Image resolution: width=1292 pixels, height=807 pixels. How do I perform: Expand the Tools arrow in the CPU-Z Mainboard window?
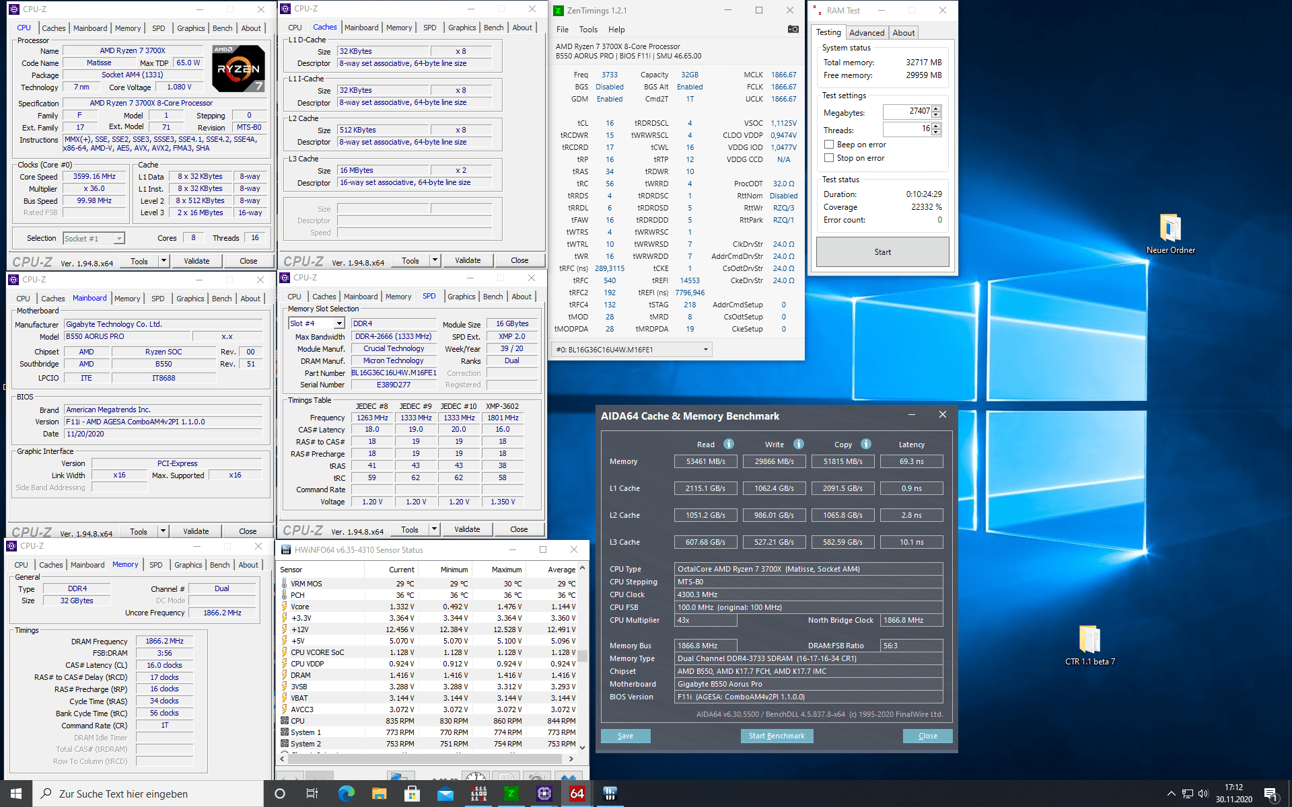pyautogui.click(x=163, y=531)
